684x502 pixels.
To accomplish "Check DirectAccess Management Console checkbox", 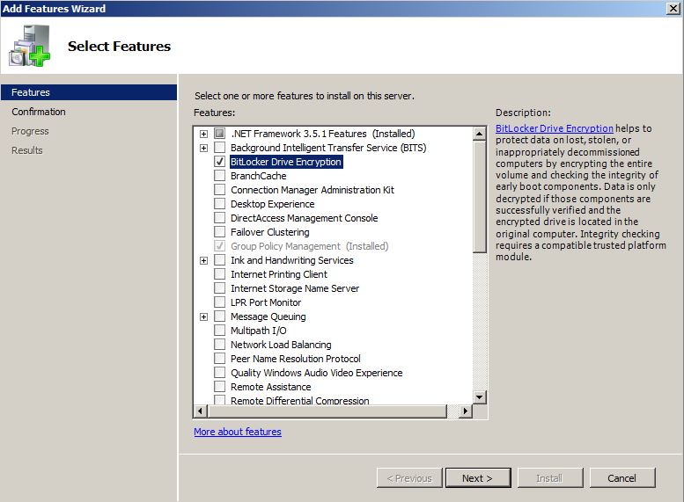I will [x=220, y=218].
